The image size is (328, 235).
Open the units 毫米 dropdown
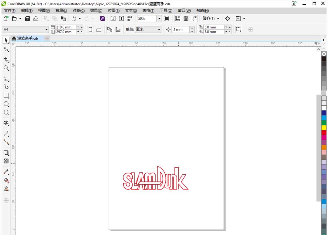click(159, 30)
